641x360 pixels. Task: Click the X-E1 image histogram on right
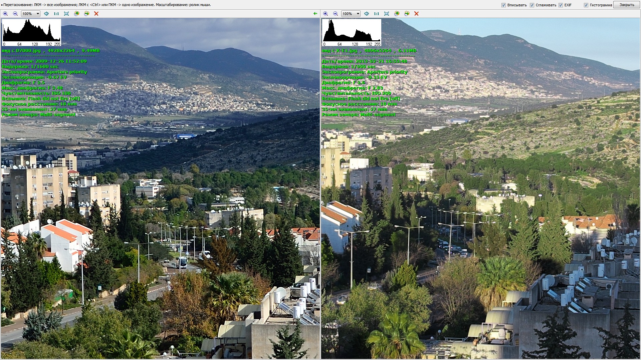click(x=352, y=32)
